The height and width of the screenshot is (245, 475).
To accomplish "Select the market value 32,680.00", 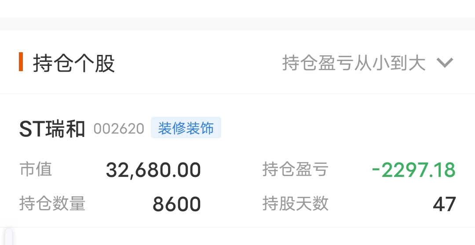I will coord(153,169).
